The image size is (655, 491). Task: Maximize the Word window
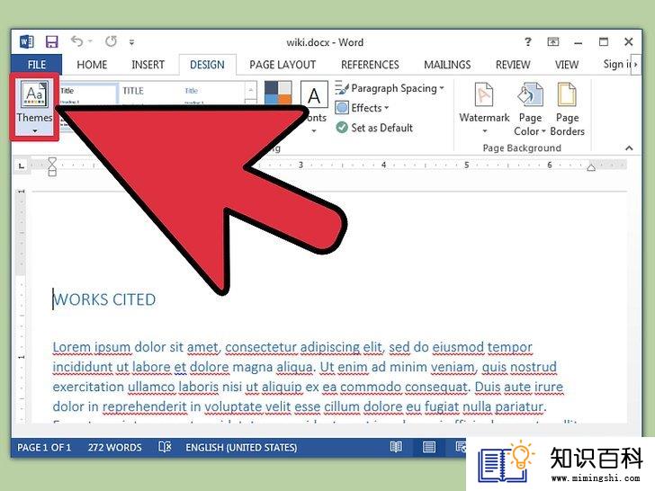603,41
